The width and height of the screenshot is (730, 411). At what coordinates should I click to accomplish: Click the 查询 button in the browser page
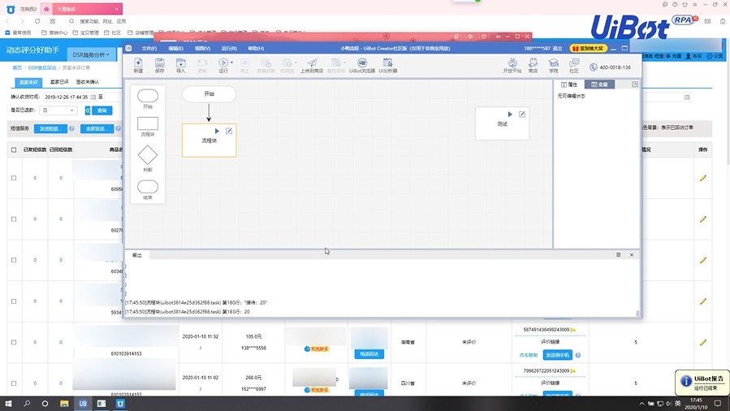[102, 110]
